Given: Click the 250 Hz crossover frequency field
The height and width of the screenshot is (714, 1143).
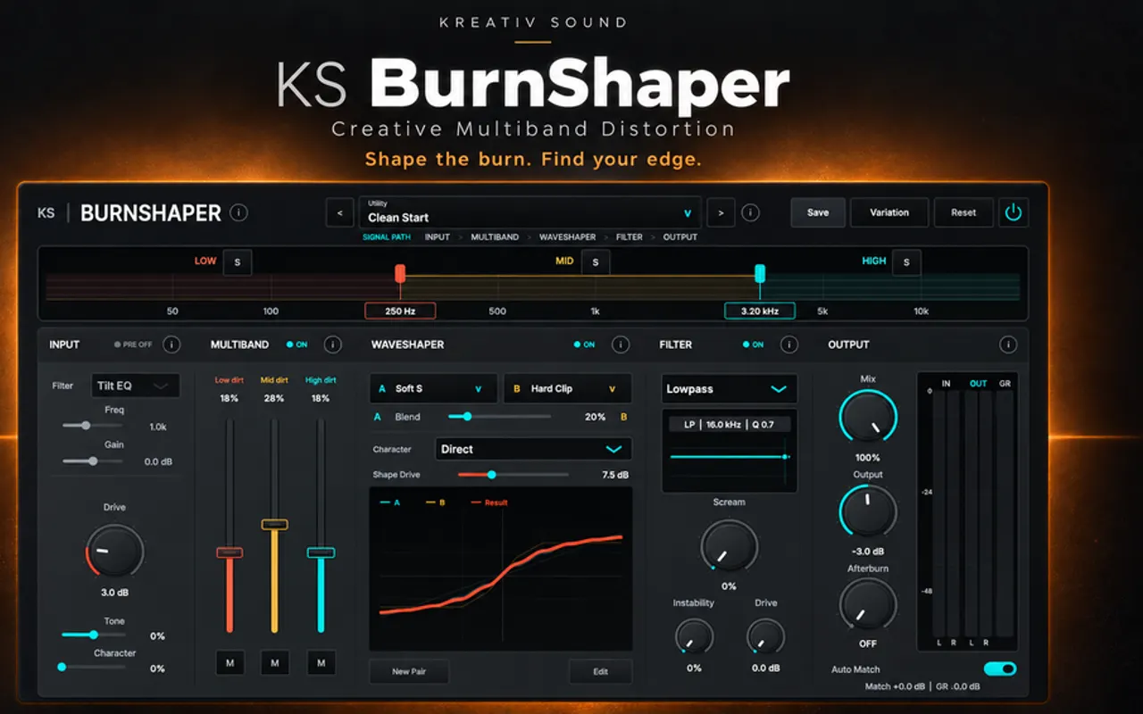Looking at the screenshot, I should pos(400,311).
